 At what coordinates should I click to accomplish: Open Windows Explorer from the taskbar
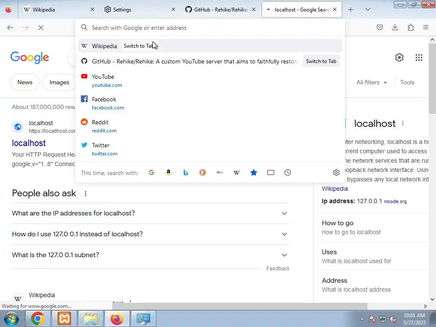coord(91,318)
